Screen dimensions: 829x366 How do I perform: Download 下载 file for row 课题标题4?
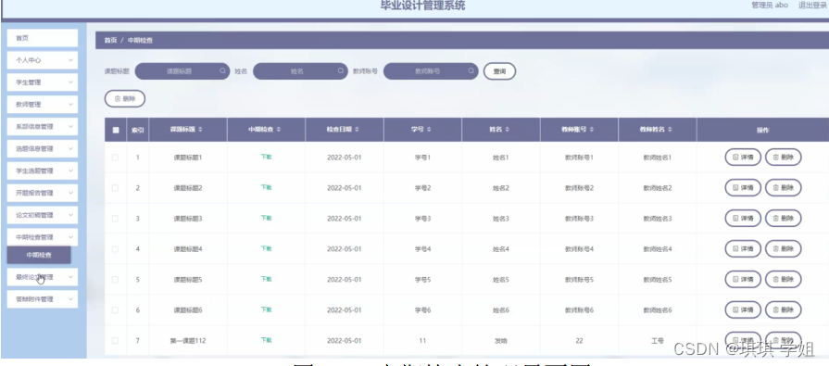pyautogui.click(x=266, y=248)
